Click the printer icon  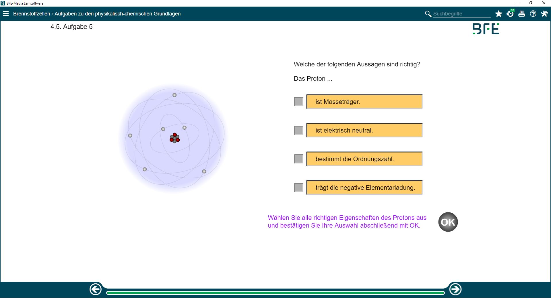pos(521,14)
